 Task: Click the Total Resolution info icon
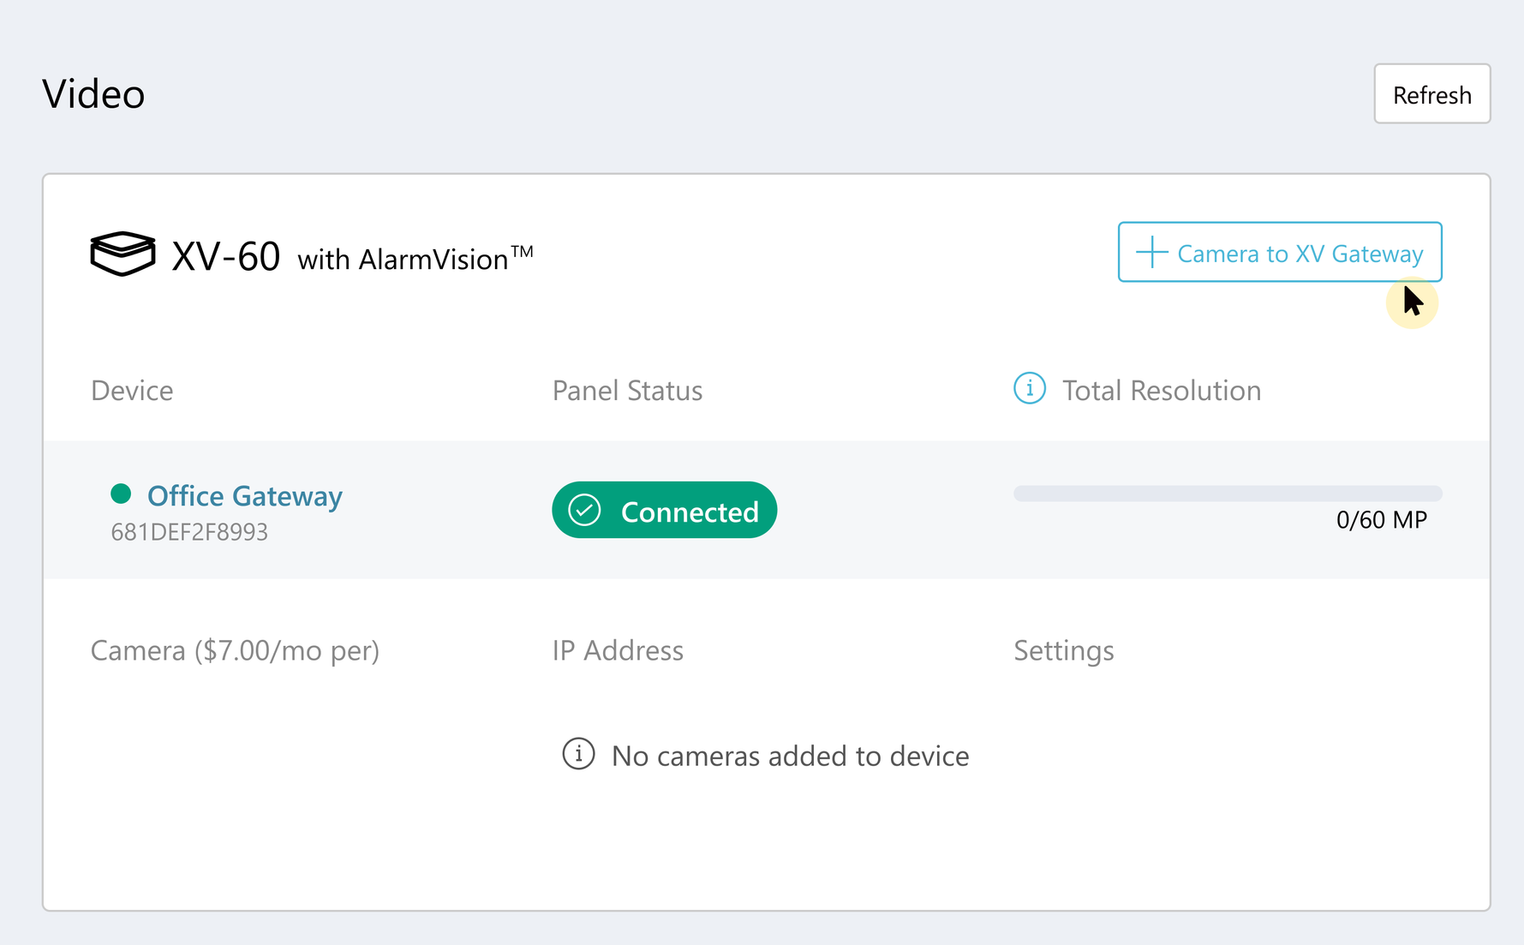pos(1029,389)
